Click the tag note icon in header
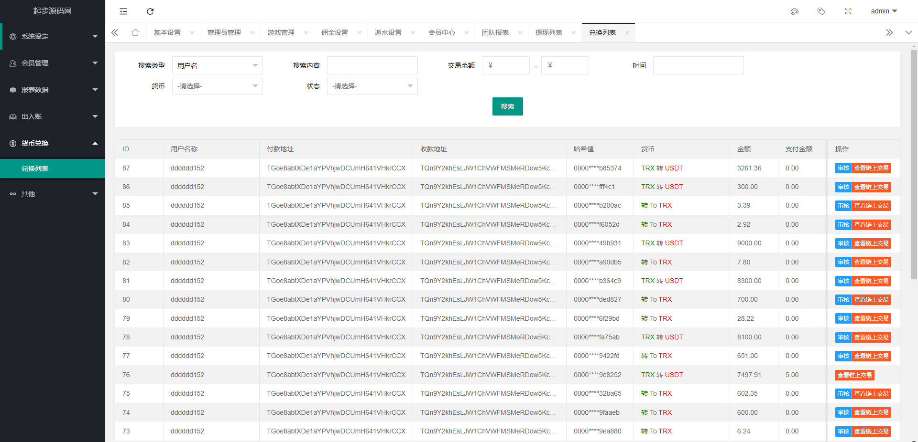918x442 pixels. (821, 11)
